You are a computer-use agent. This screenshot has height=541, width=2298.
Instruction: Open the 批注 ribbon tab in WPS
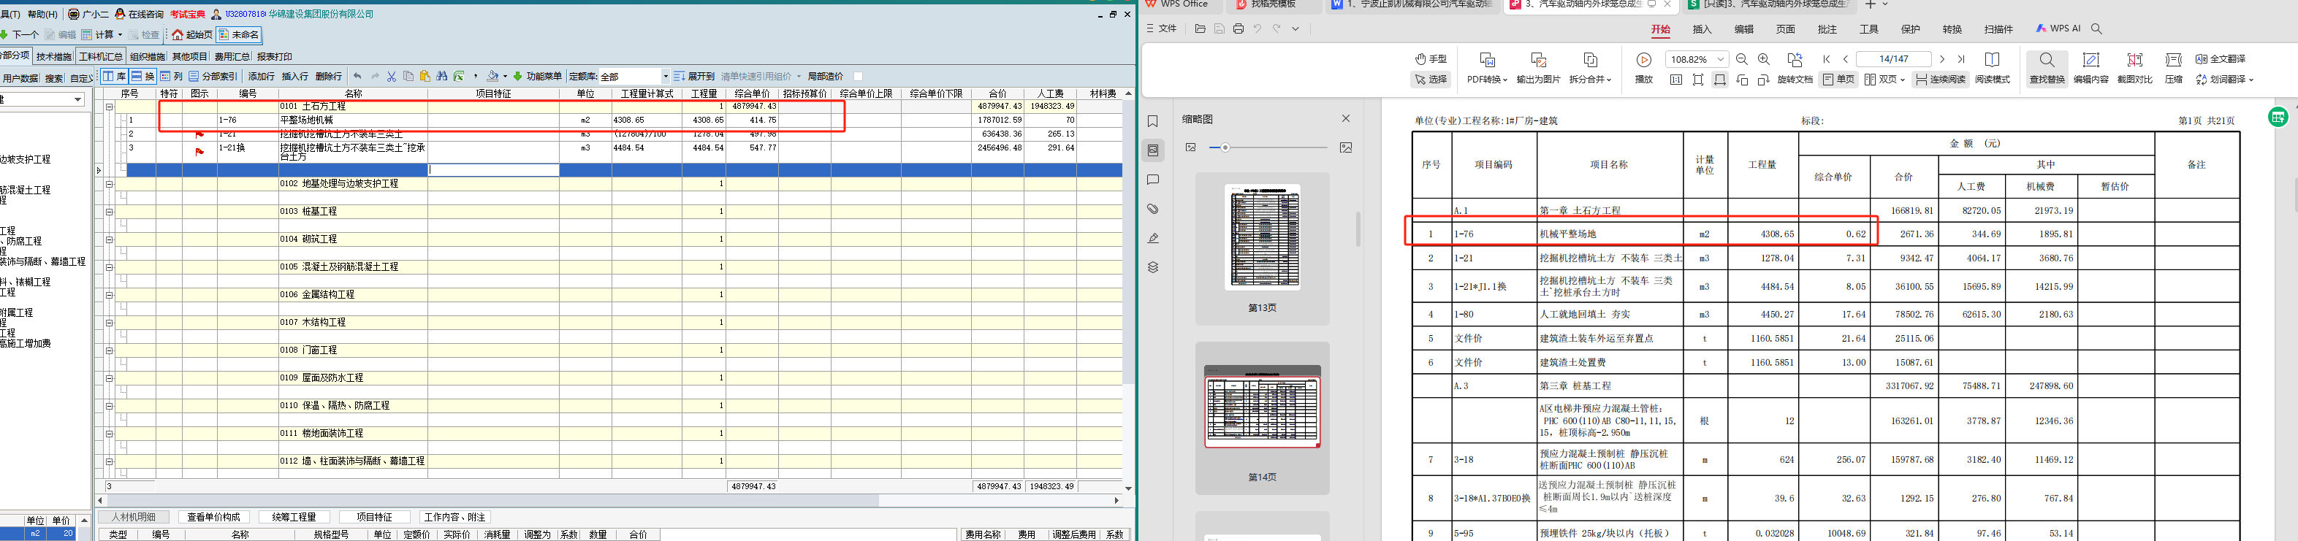[1828, 29]
